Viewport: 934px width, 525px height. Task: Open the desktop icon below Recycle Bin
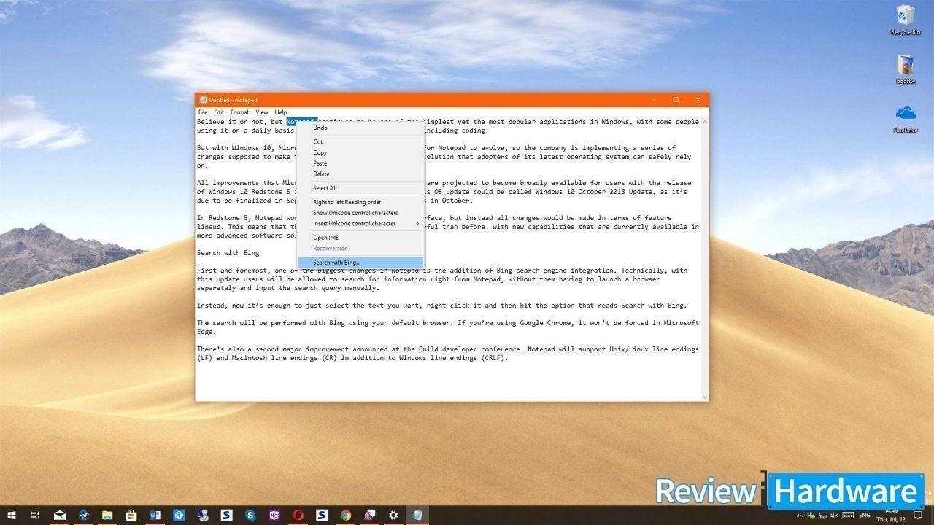pos(906,69)
